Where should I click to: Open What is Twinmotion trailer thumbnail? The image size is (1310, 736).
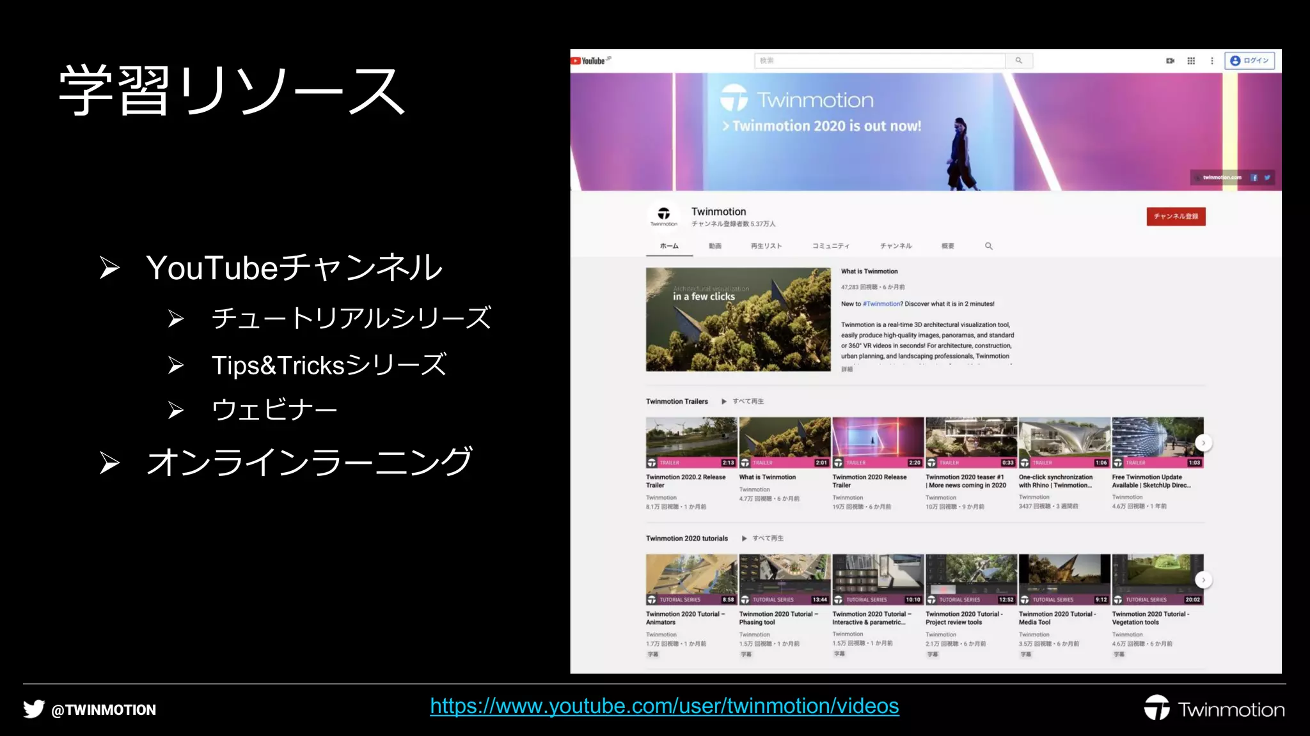pos(785,443)
